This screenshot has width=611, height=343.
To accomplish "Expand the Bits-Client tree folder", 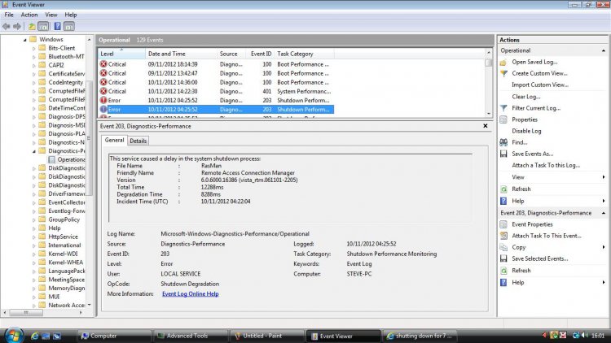I will point(34,49).
